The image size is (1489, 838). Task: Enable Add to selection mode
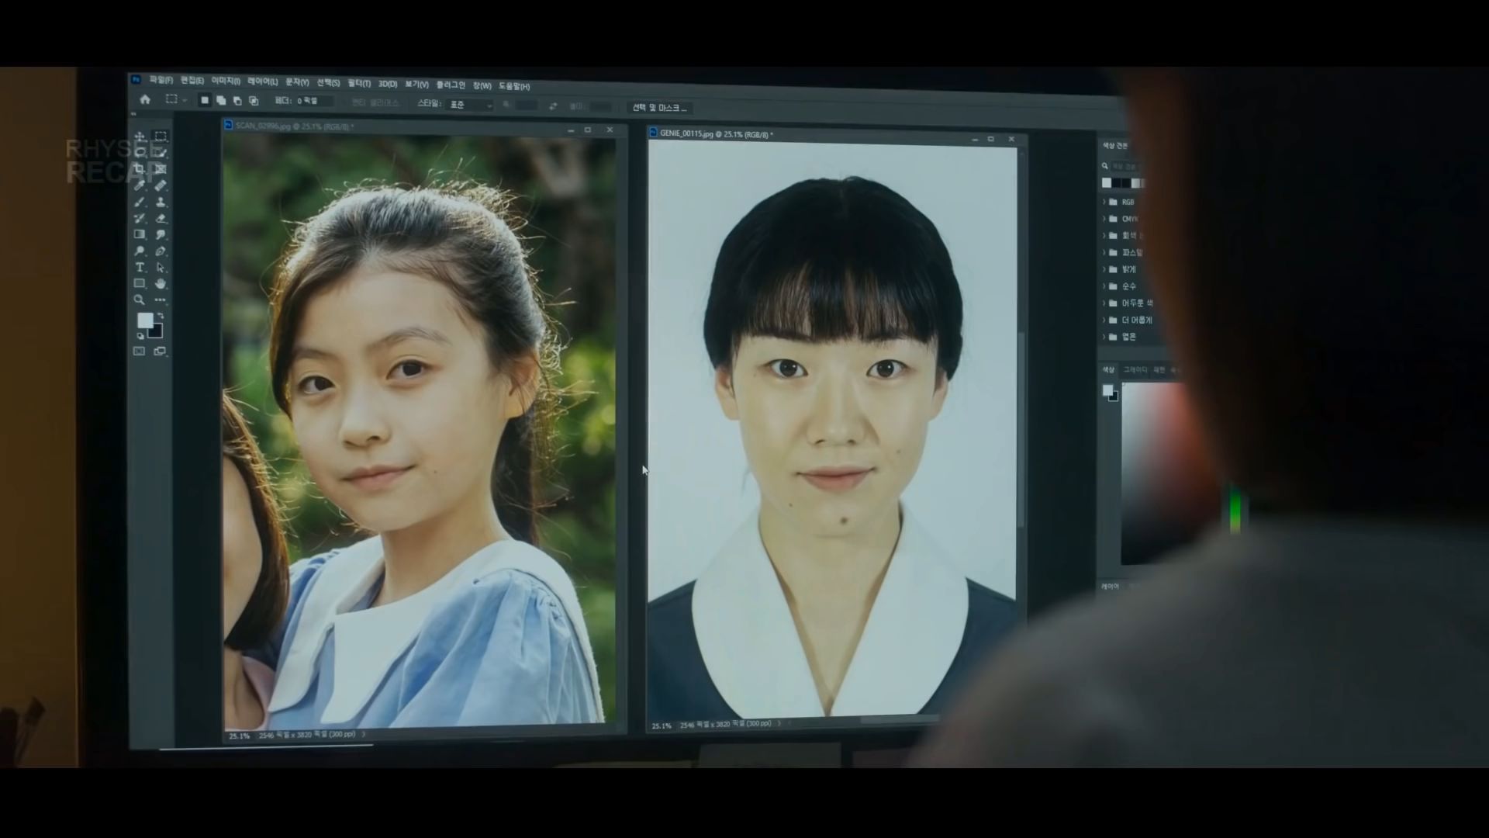221,100
